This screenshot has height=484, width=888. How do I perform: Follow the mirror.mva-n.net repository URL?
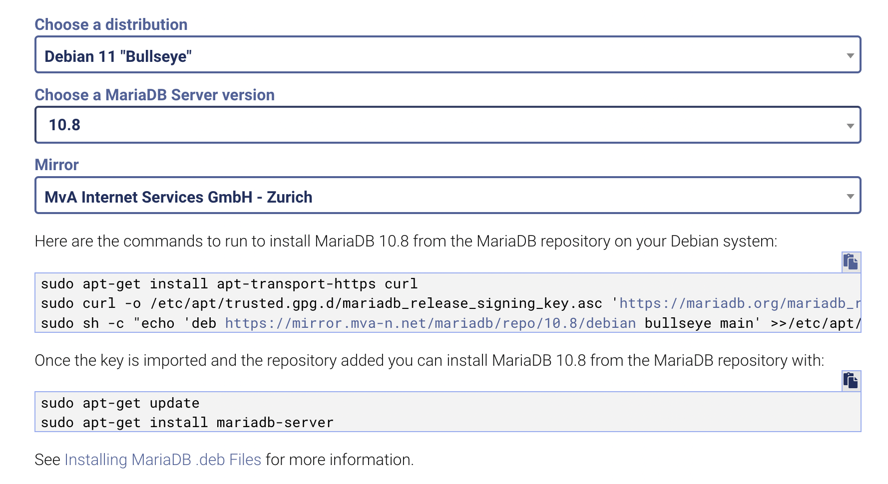(x=431, y=323)
